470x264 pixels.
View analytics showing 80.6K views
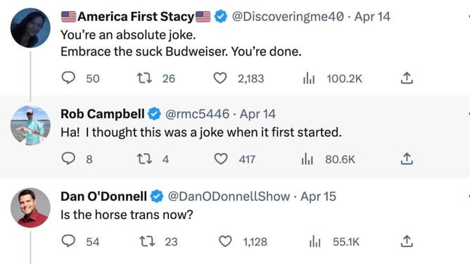point(307,159)
